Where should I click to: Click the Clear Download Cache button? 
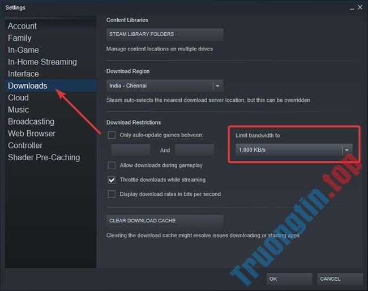tap(165, 221)
